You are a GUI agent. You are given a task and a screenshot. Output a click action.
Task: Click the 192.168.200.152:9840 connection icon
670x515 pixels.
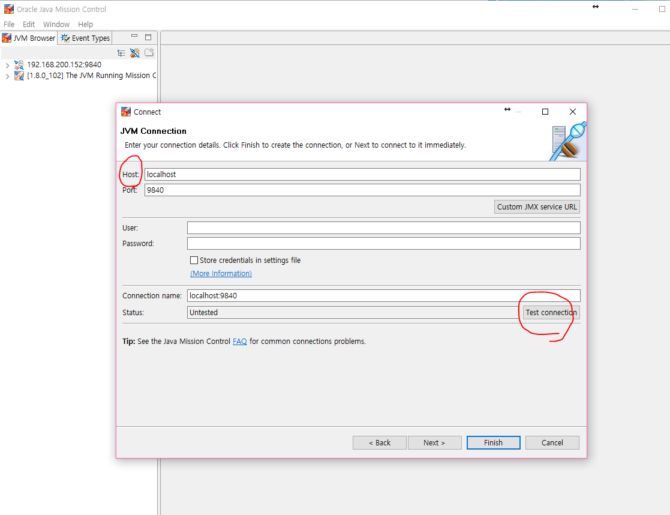19,65
